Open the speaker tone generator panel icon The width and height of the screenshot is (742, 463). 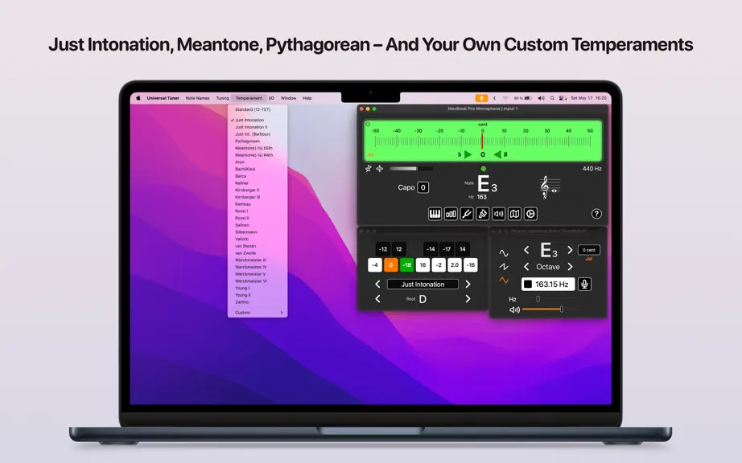point(499,214)
